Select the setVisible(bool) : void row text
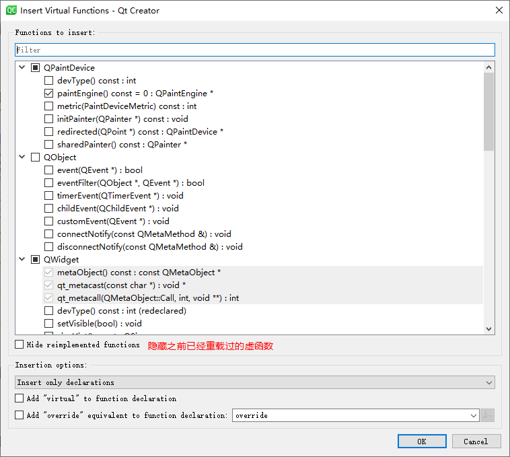 coord(99,324)
